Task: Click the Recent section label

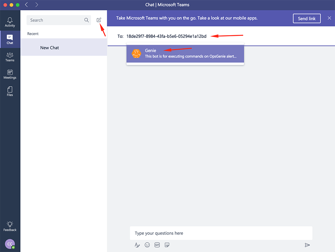Action: click(x=33, y=34)
